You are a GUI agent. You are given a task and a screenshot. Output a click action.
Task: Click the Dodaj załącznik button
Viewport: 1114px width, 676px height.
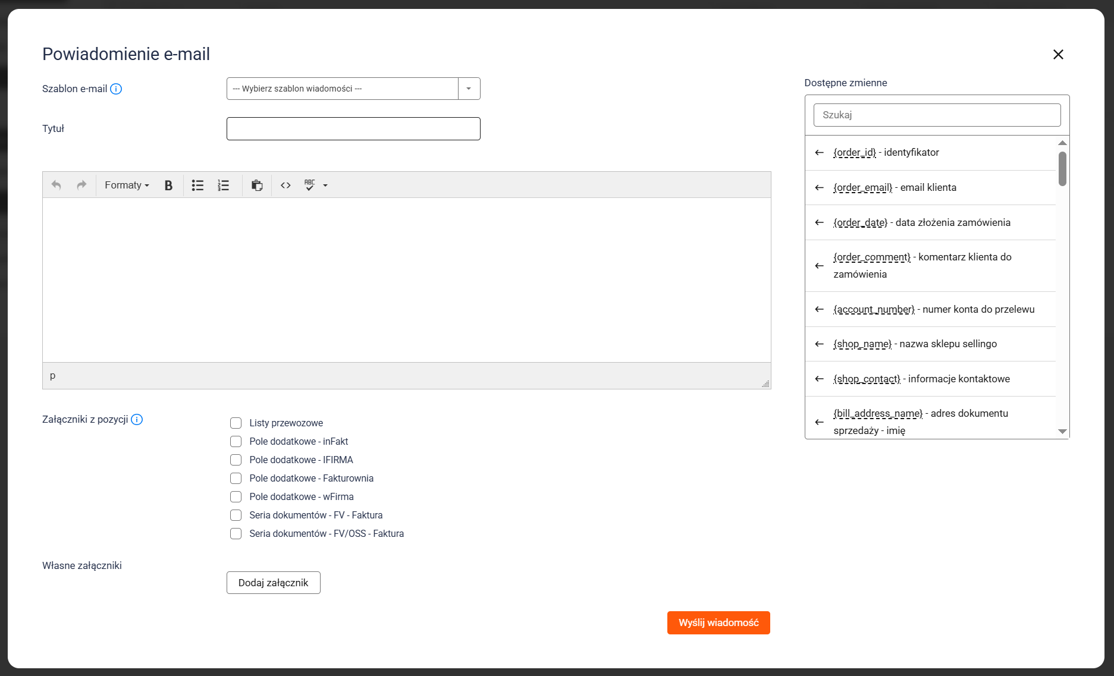pos(273,583)
